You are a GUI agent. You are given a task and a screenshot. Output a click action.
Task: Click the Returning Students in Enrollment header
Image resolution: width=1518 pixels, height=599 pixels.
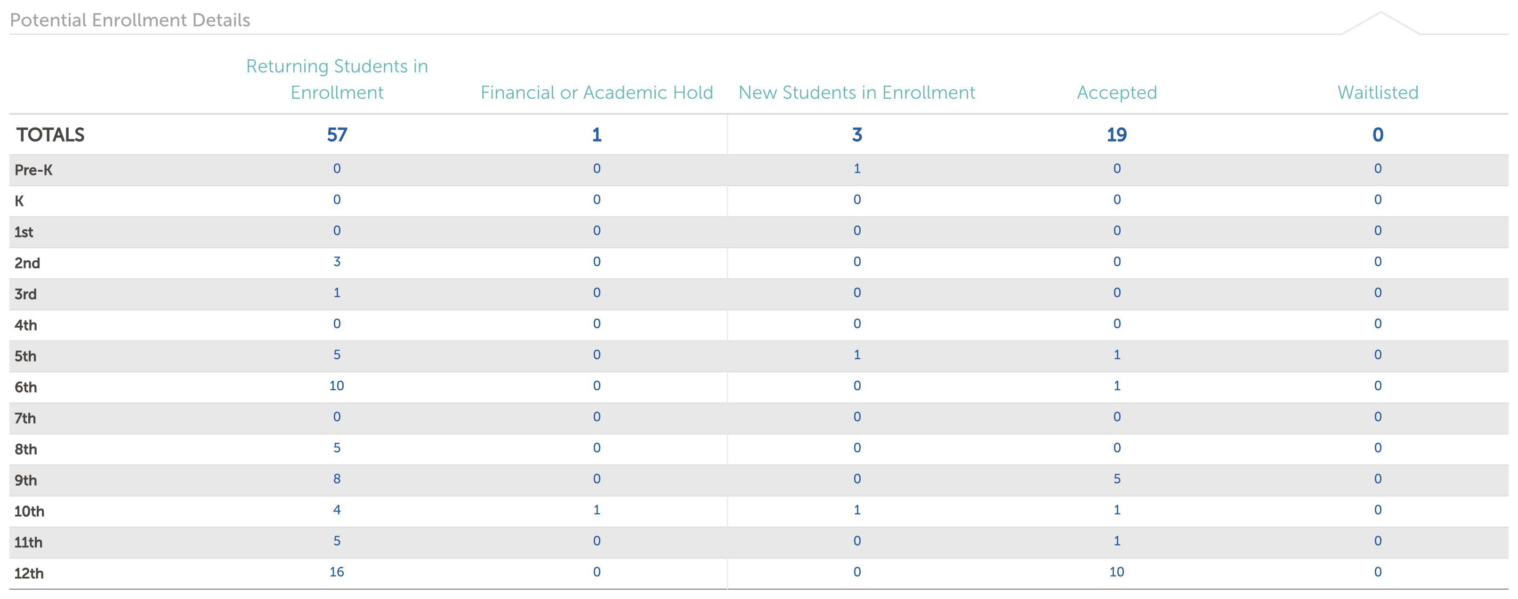pos(337,79)
